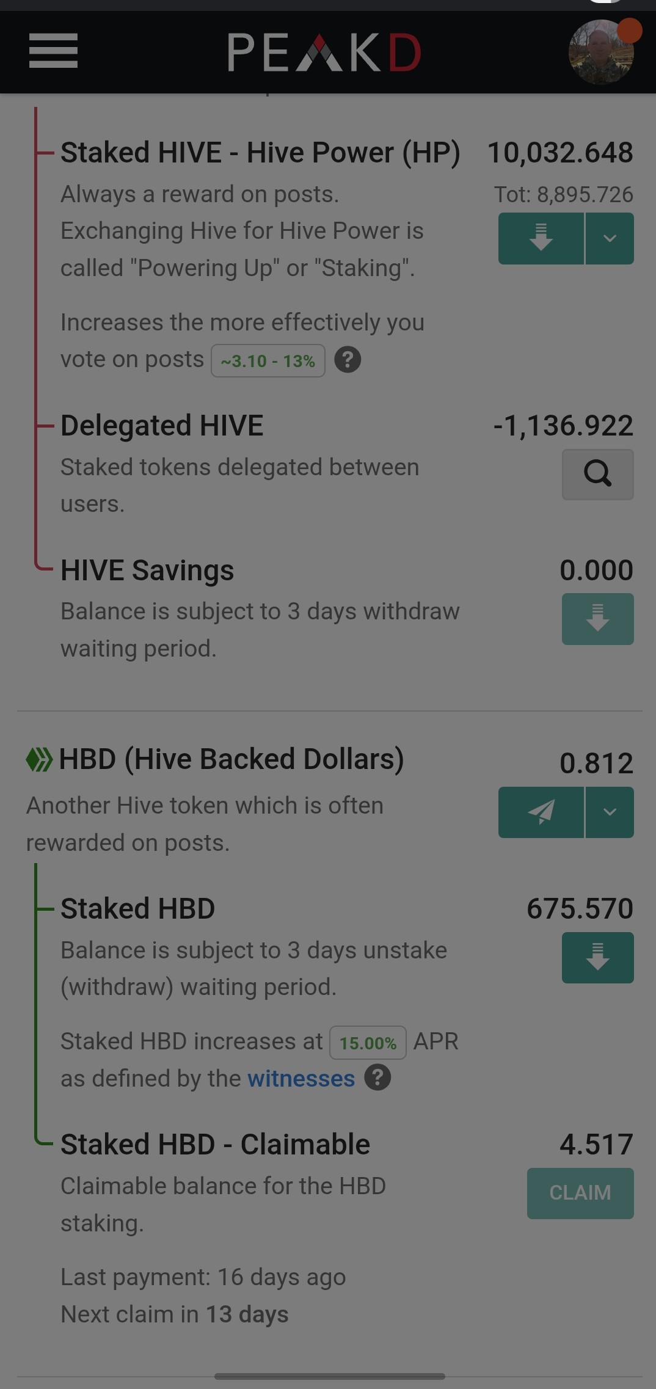This screenshot has height=1389, width=656.
Task: Open the witnesses link
Action: pyautogui.click(x=301, y=1078)
